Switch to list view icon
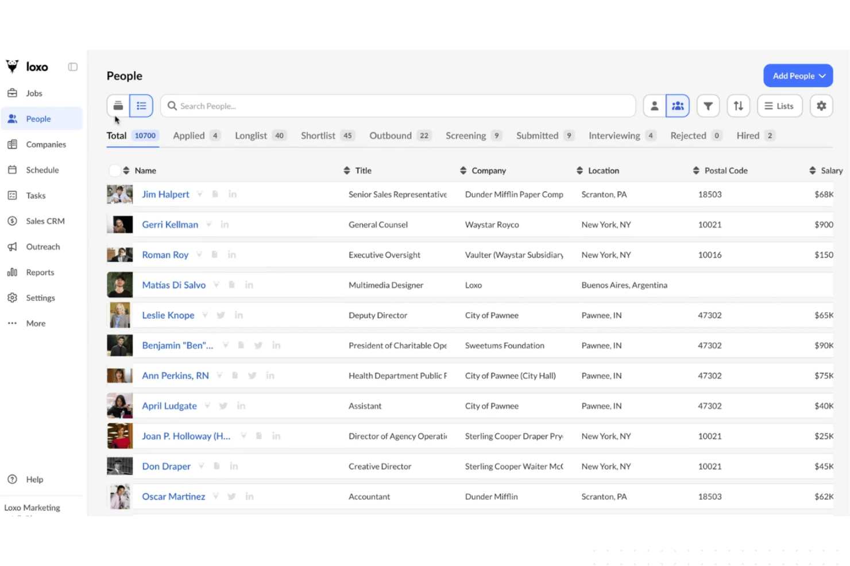 141,106
